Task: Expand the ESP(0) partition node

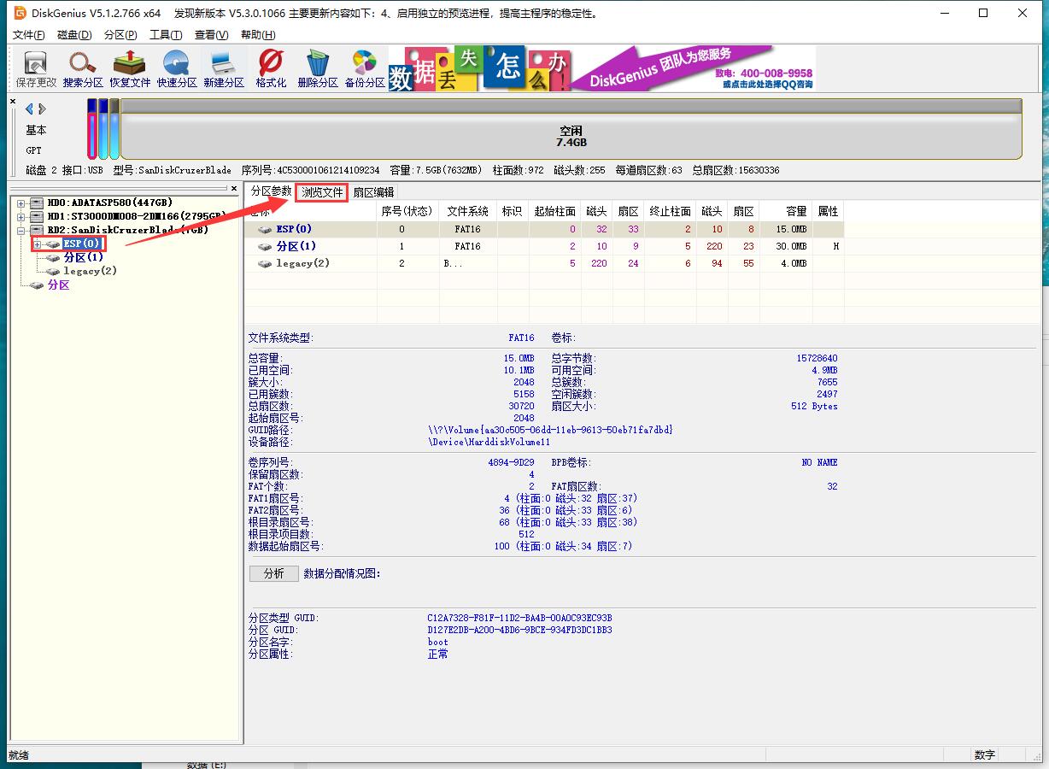Action: [38, 244]
